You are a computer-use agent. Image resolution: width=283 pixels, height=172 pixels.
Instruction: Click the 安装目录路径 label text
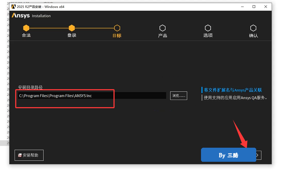tap(30, 87)
